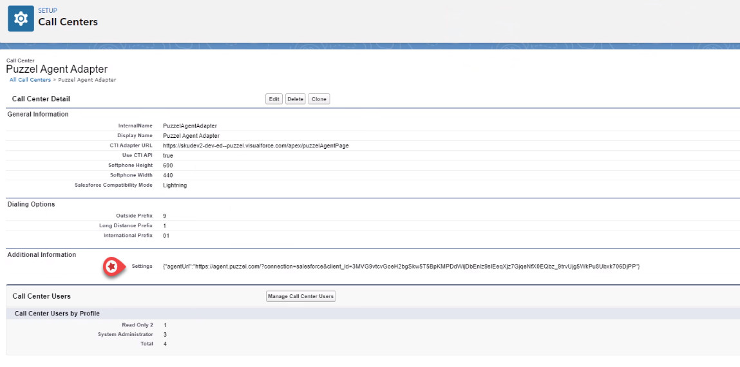Click the Additional Information section header

41,255
